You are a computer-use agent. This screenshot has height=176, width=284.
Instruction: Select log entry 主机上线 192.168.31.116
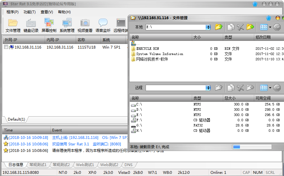click(65, 138)
